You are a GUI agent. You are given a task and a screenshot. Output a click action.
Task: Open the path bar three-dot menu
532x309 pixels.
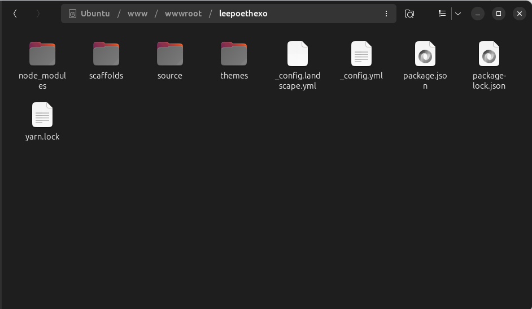click(386, 14)
